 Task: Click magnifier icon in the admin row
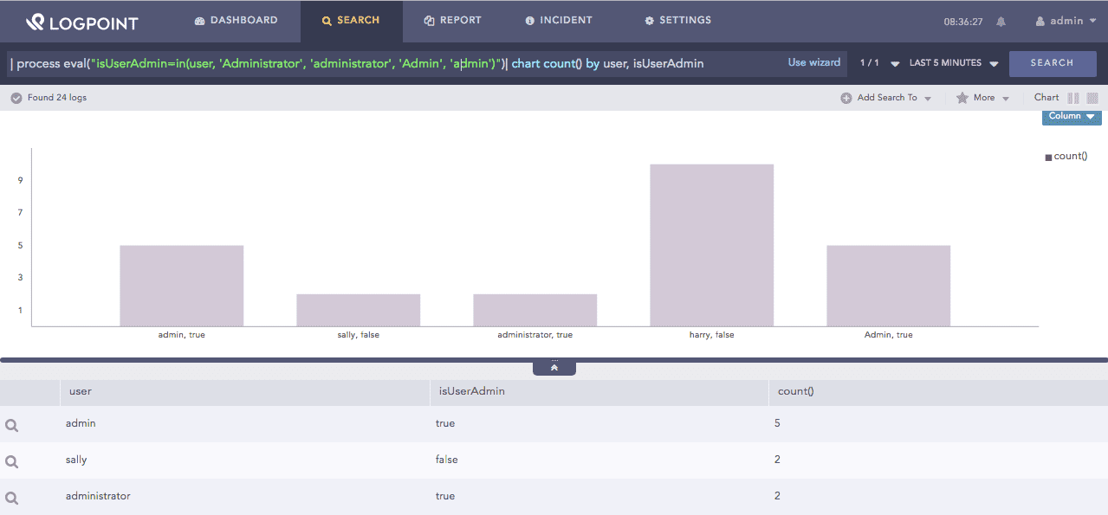click(12, 425)
